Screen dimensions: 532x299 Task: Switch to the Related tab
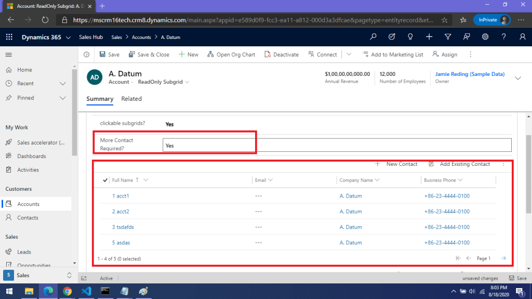[131, 99]
